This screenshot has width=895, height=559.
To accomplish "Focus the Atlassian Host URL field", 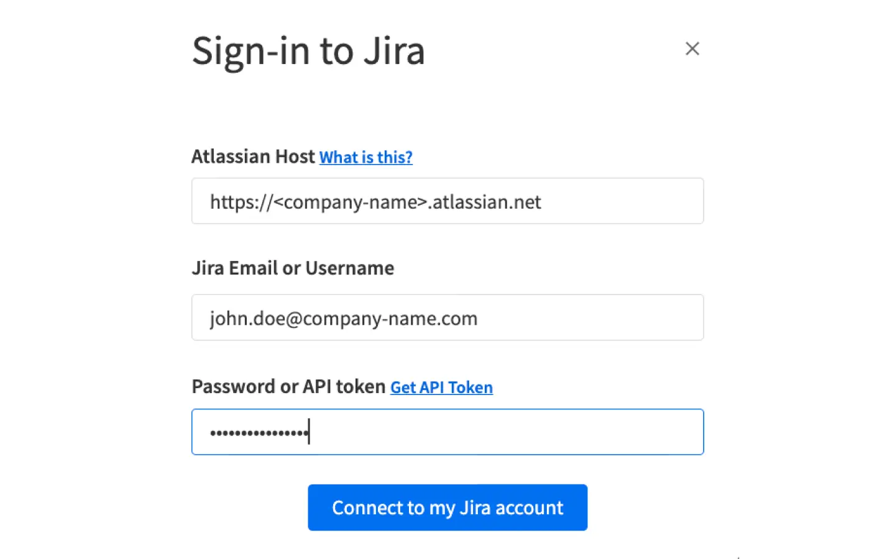I will click(x=447, y=201).
